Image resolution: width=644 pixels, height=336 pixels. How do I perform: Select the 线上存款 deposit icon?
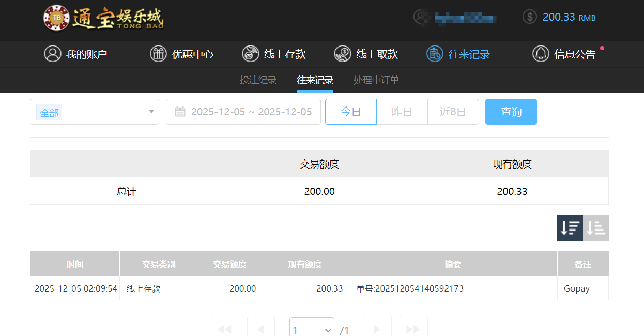(250, 54)
